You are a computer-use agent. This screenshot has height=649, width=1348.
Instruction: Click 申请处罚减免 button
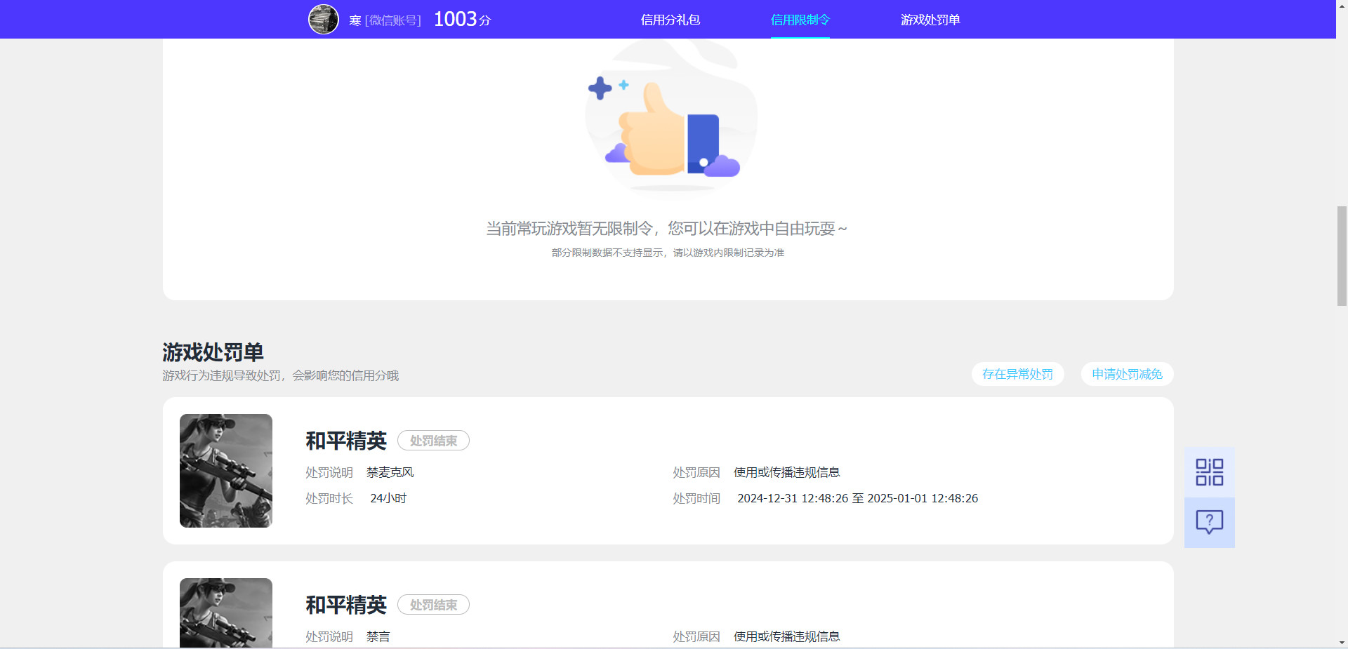click(x=1127, y=374)
